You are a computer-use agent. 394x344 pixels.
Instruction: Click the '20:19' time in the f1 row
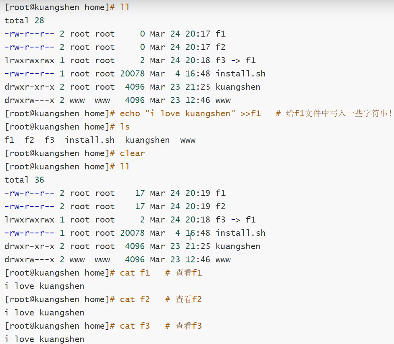pos(198,193)
